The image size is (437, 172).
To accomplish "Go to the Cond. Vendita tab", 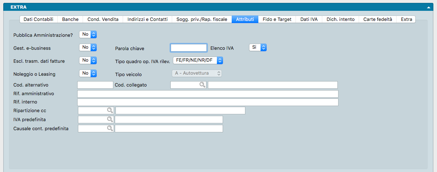I will (103, 19).
